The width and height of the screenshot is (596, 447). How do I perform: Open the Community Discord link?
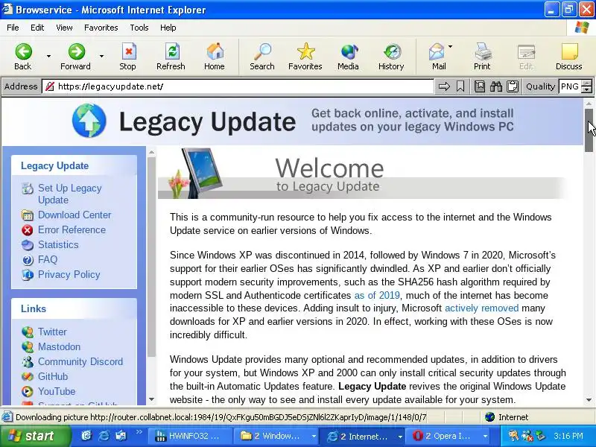coord(80,361)
